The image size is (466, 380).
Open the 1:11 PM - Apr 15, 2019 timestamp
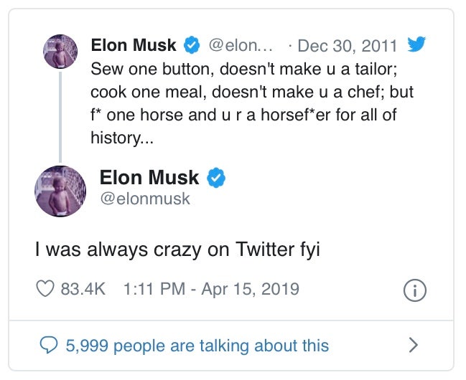211,290
